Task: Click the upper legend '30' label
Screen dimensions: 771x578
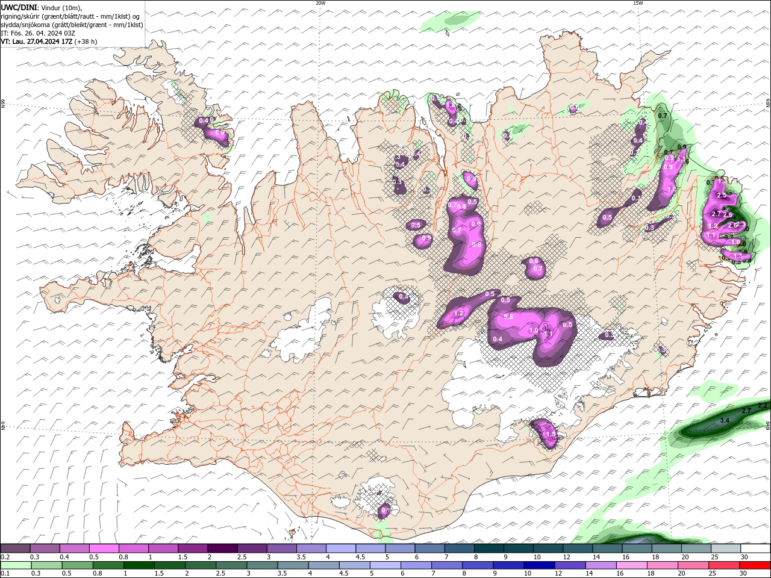Action: (744, 557)
